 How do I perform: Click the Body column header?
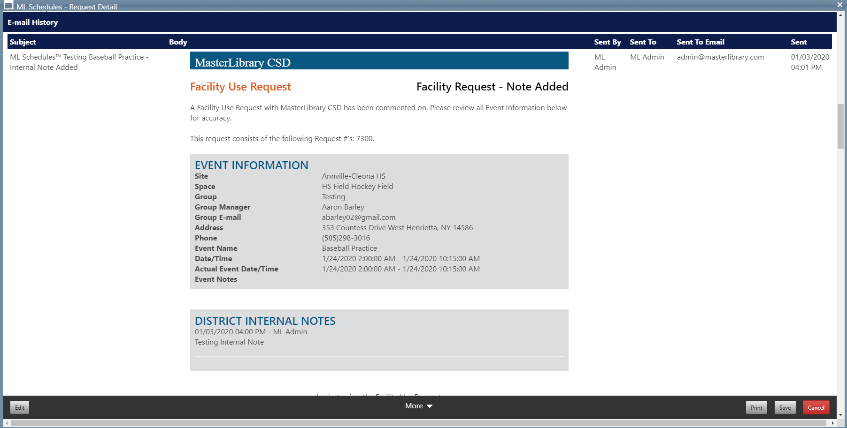point(178,42)
